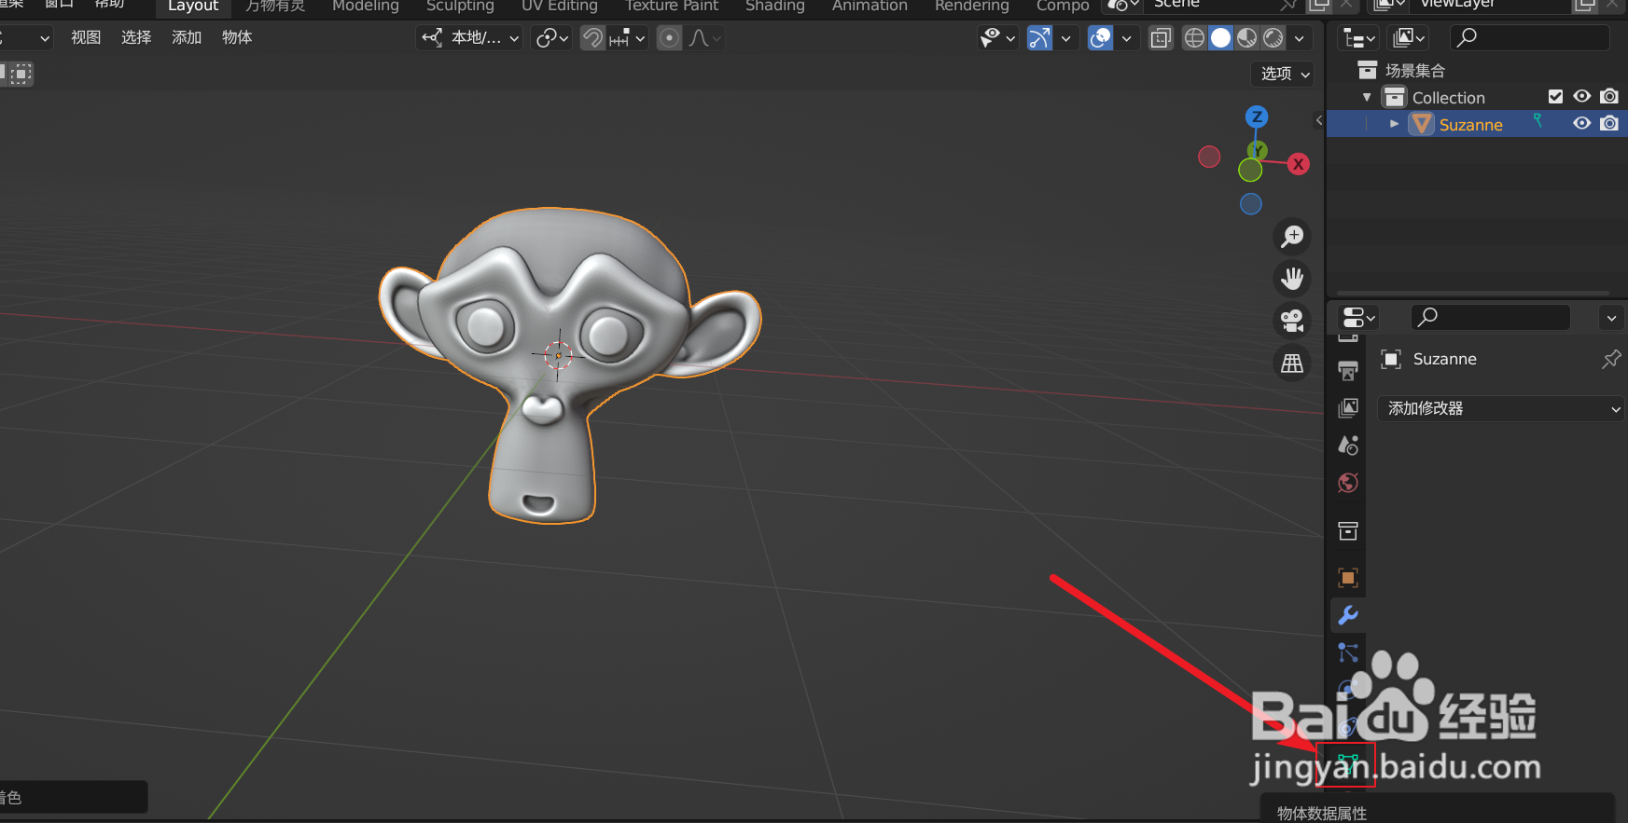Disable Collection render camera icon
This screenshot has width=1628, height=823.
click(x=1609, y=97)
